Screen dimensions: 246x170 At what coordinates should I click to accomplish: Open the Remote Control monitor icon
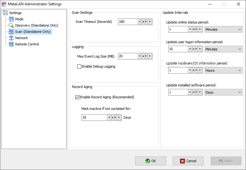click(11, 44)
